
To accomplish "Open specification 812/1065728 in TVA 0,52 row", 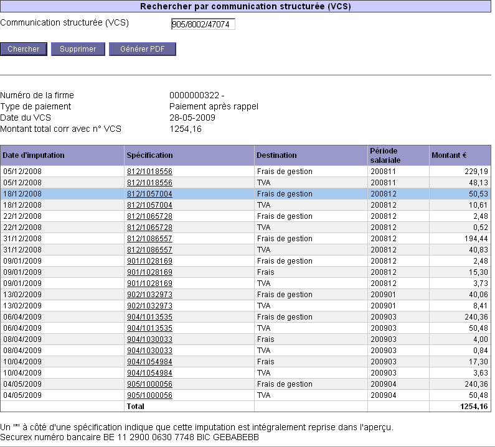I will [149, 228].
